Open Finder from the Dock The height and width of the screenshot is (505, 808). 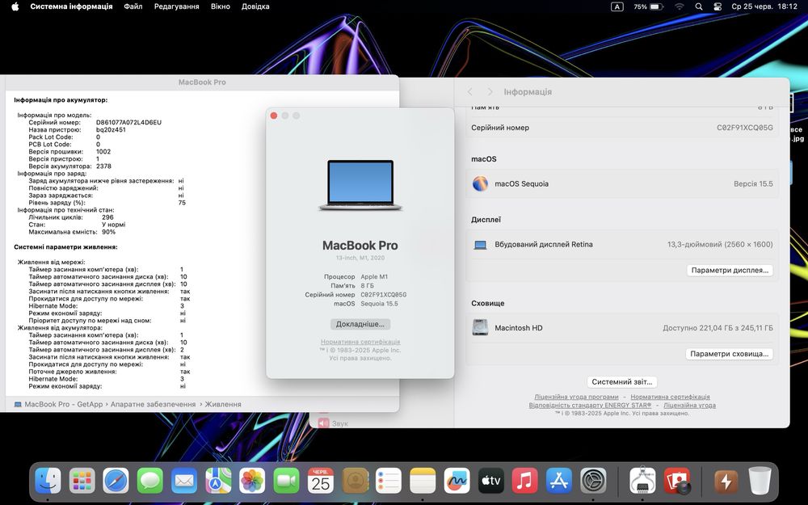pyautogui.click(x=48, y=482)
